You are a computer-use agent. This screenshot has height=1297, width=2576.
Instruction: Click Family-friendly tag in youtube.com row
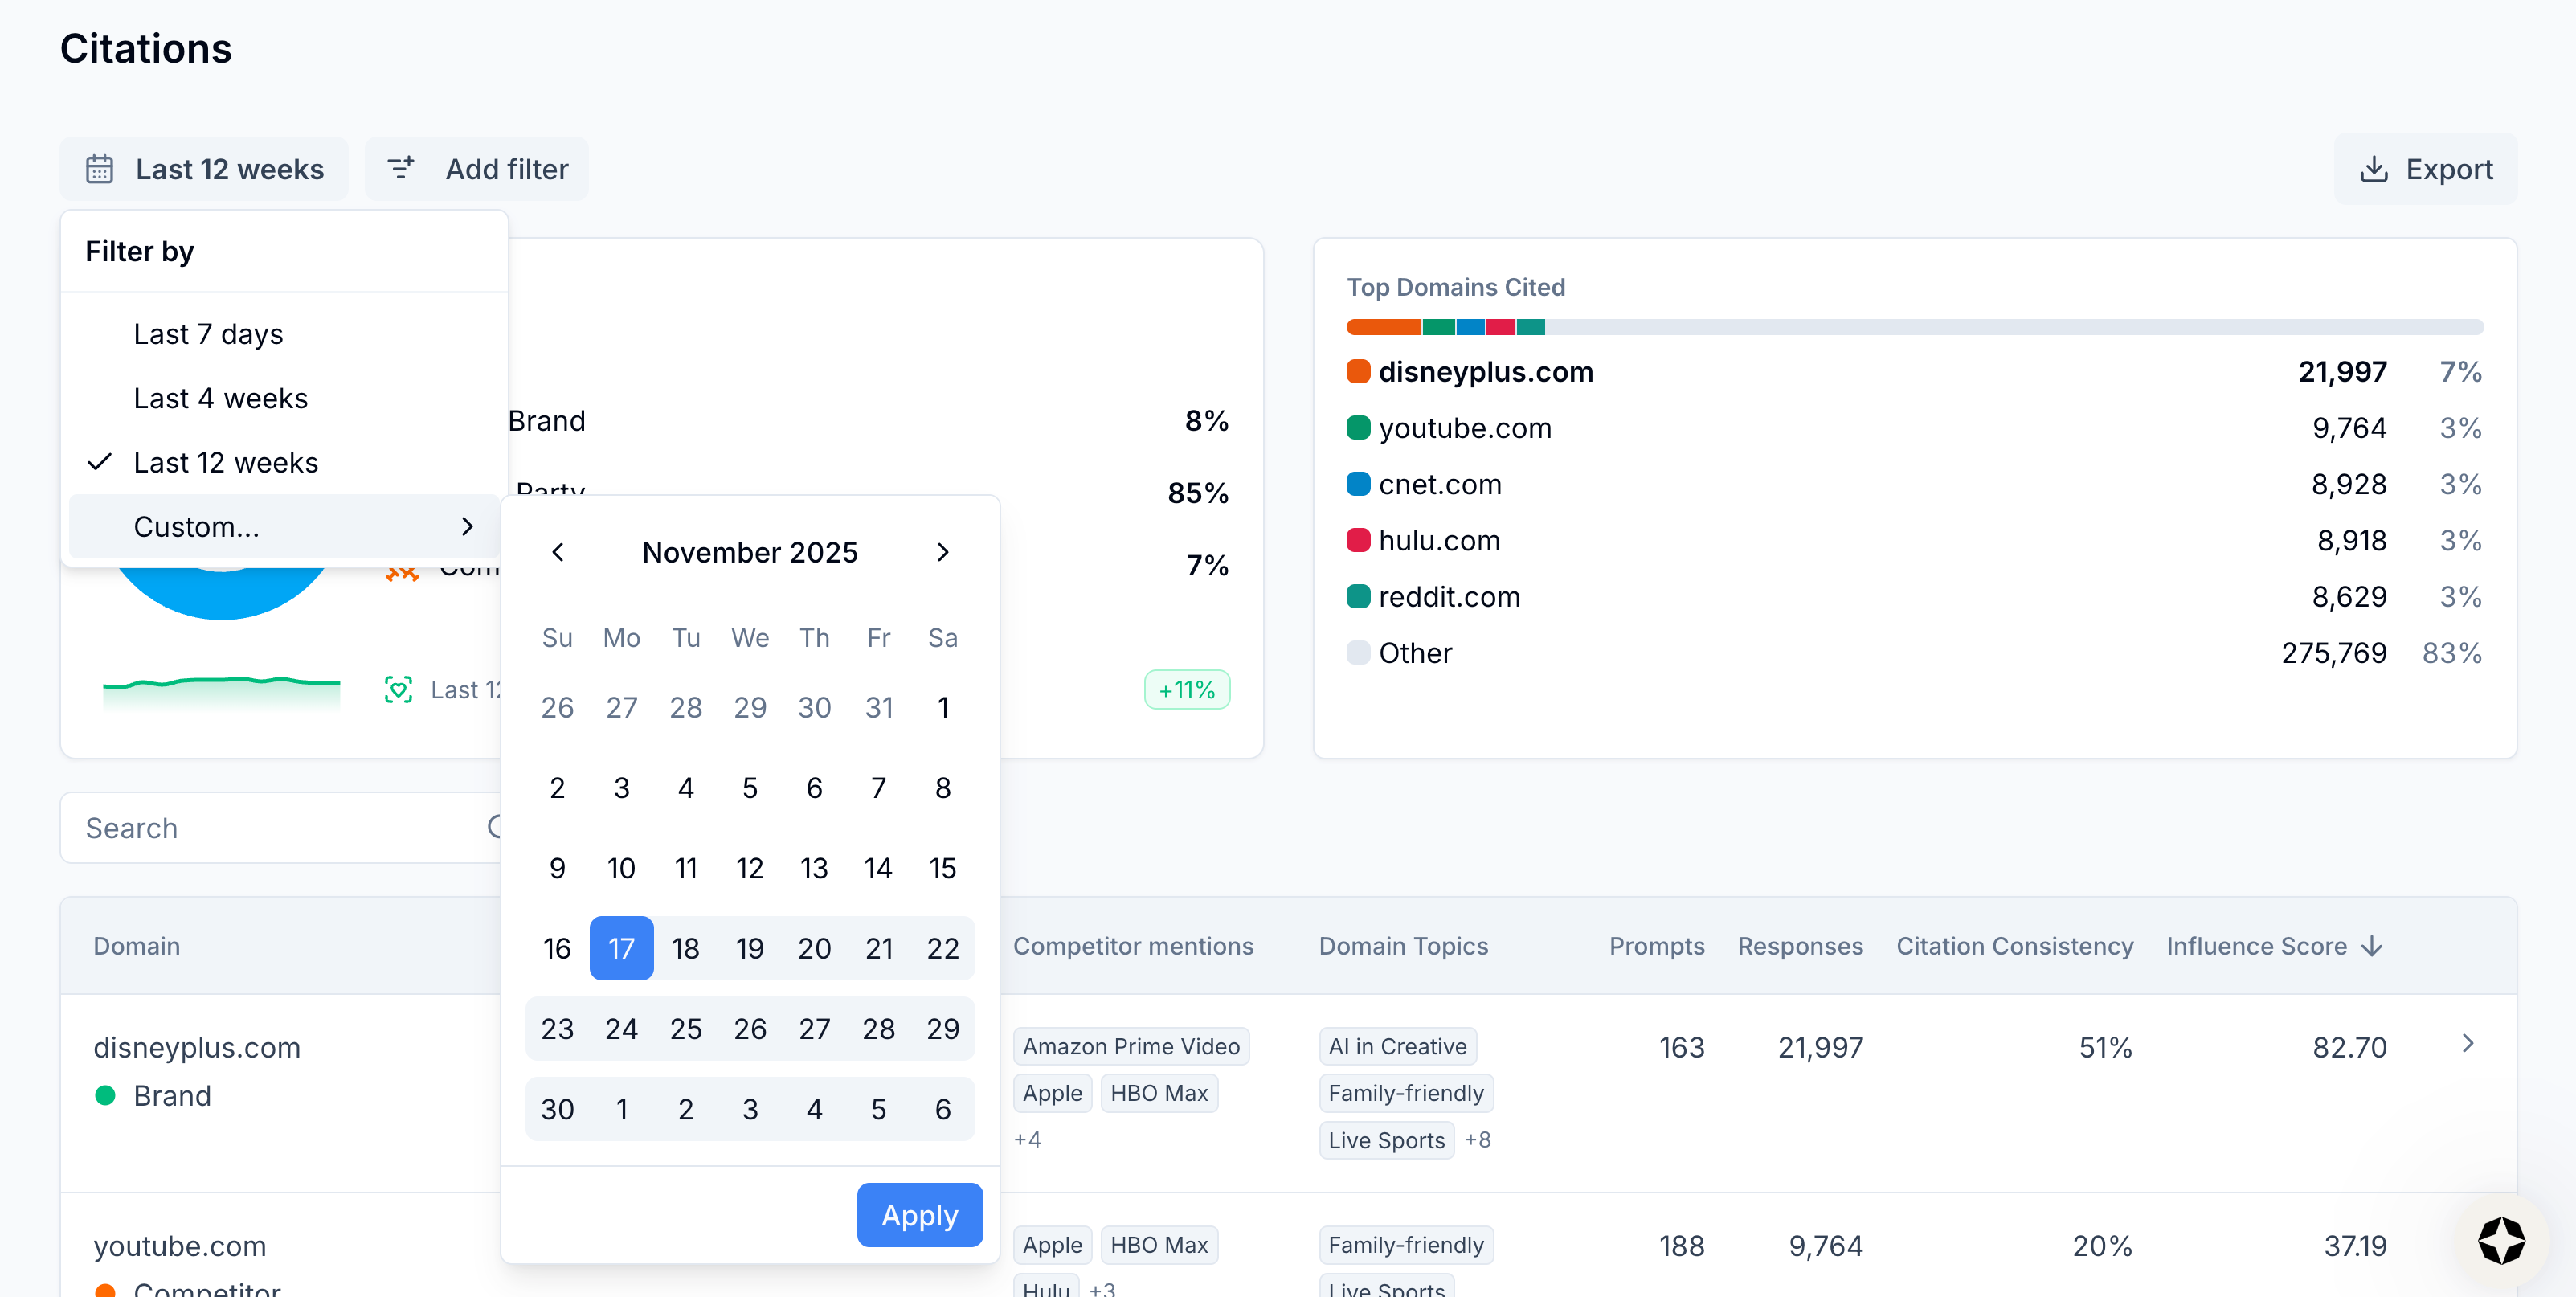1406,1245
